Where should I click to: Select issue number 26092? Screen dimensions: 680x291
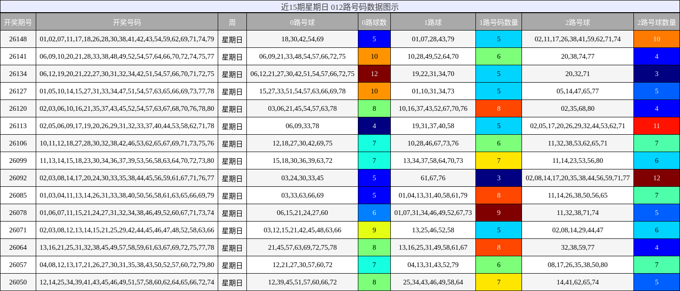[18, 178]
